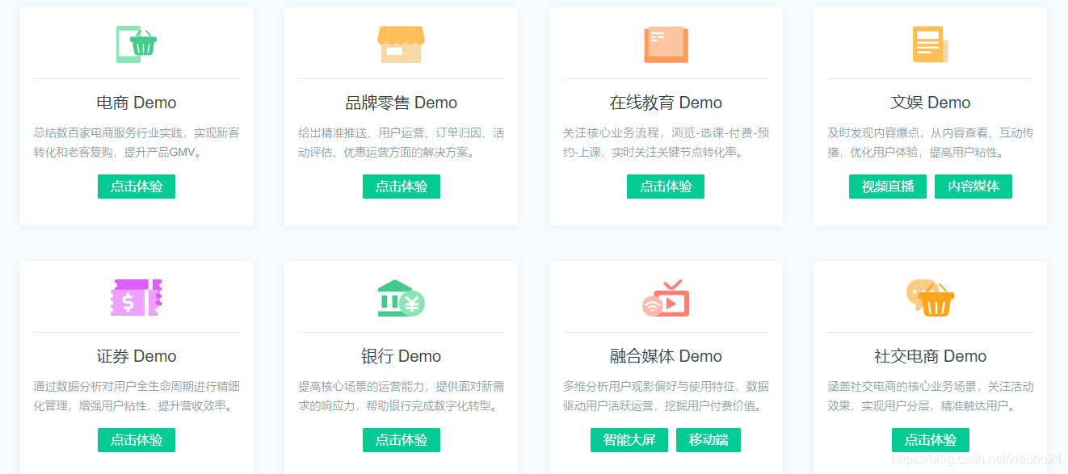Image resolution: width=1068 pixels, height=474 pixels.
Task: Click description starting 通过数据分析对用户全生命周期
Action: [137, 396]
